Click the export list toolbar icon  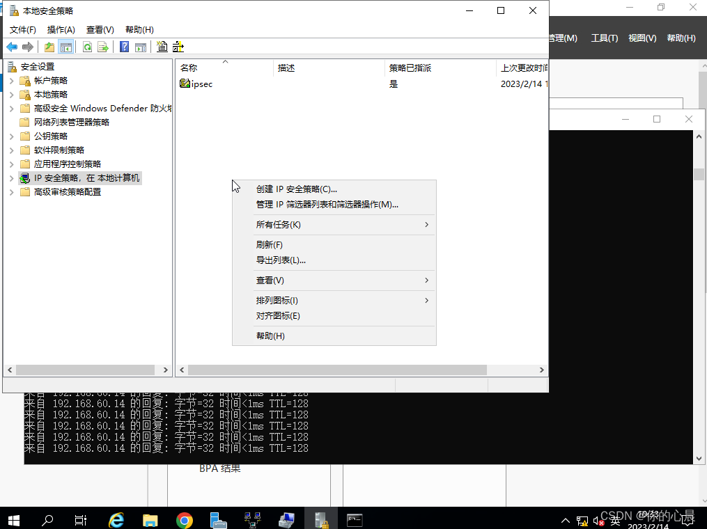(x=103, y=47)
